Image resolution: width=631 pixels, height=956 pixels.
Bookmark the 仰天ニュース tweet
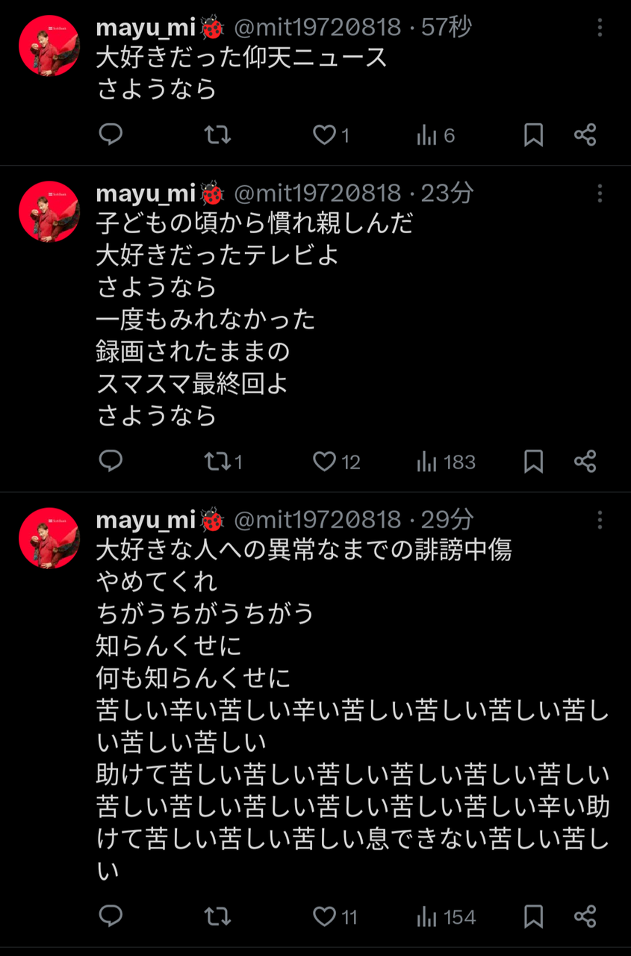533,135
